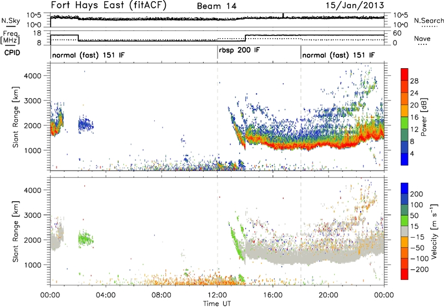Screen dimensions: 444x307
Task: Click the date '15/Jan/2013'
Action: [x=355, y=6]
